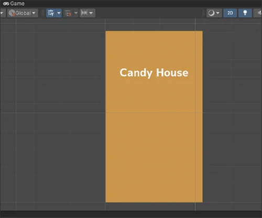
Task: Click the dark status bar at bottom
Action: pos(131,214)
